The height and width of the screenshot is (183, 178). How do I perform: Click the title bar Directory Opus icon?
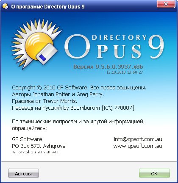click(x=6, y=6)
